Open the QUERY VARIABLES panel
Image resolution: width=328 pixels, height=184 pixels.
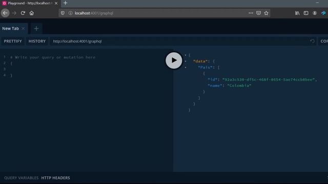pos(22,178)
